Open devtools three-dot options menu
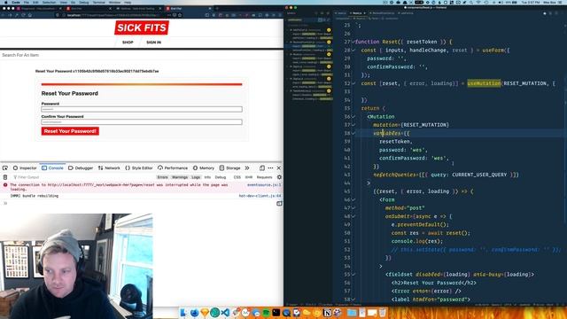Screen dimensions: 567x319 point(270,168)
